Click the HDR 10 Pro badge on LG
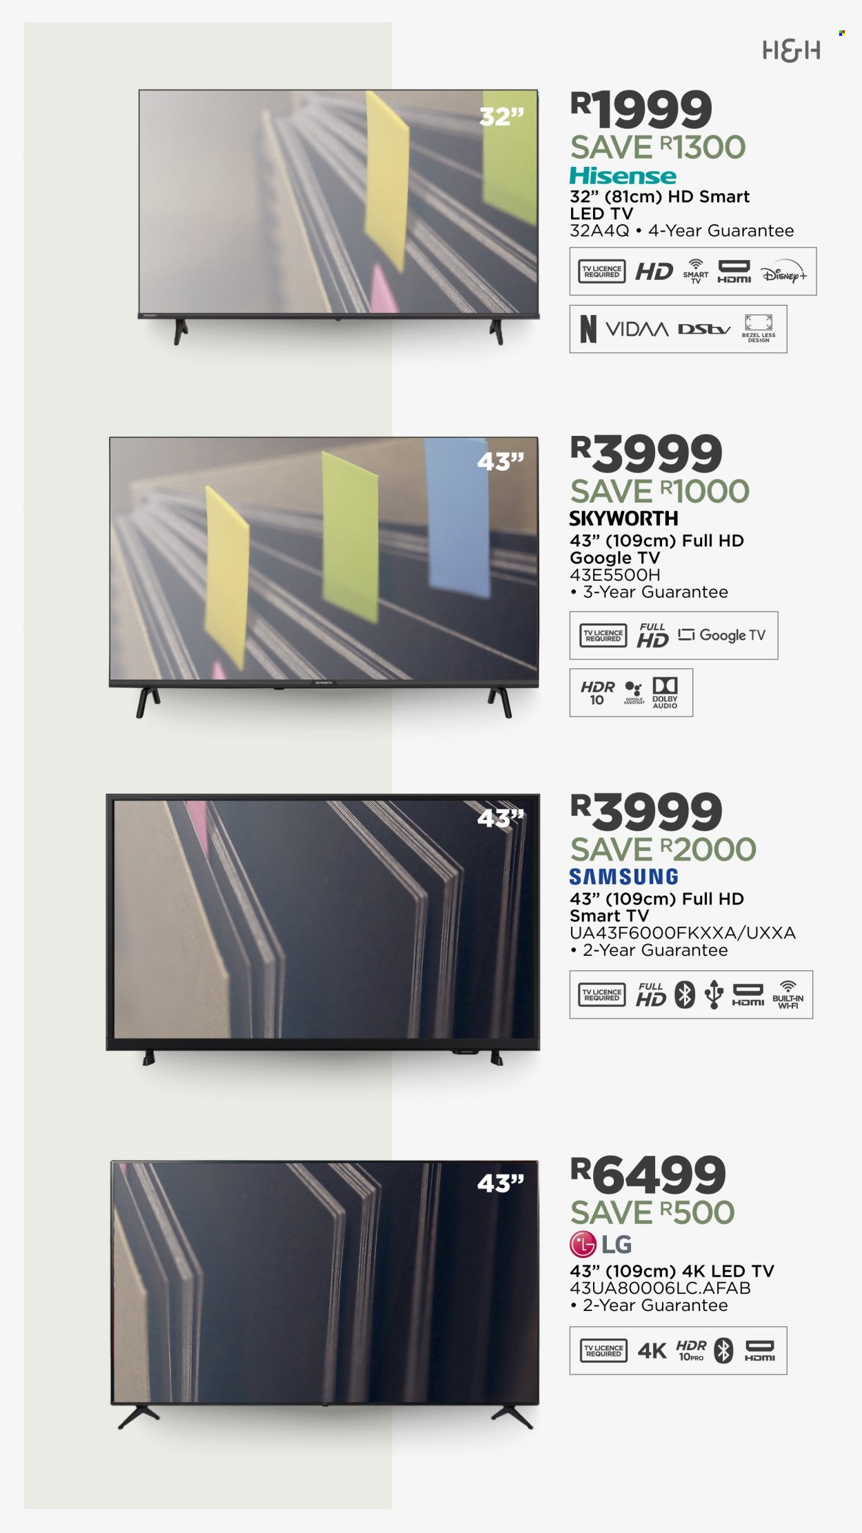862x1533 pixels. (691, 1350)
